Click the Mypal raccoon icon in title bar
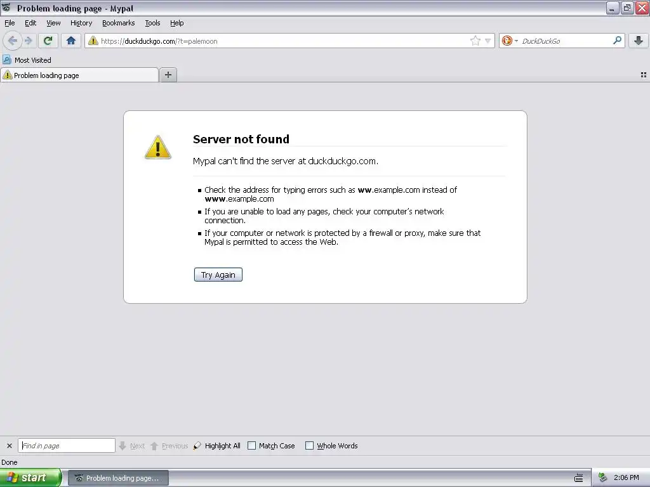650x487 pixels. [6, 8]
